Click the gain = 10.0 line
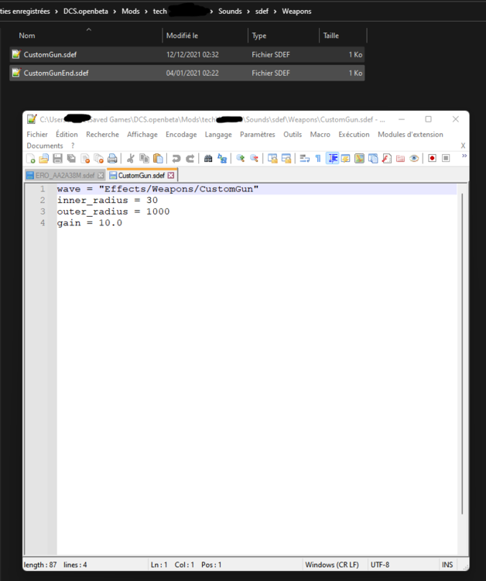 pos(90,223)
